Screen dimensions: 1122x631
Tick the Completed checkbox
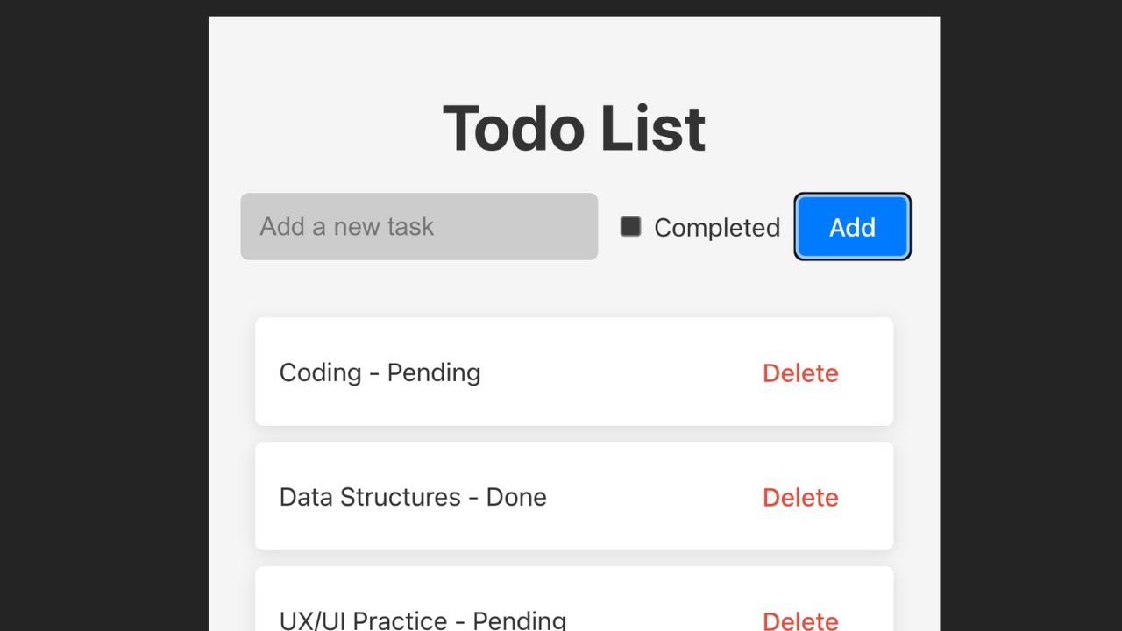click(x=630, y=227)
